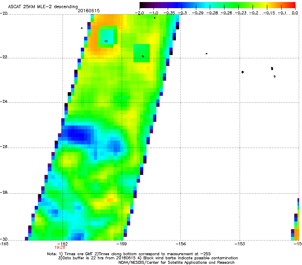Click the -0.29 color scale label
Image resolution: width=302 pixels, height=265 pixels.
[x=198, y=13]
